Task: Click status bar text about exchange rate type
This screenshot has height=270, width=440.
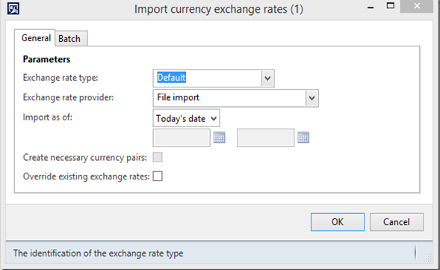Action: tap(98, 254)
